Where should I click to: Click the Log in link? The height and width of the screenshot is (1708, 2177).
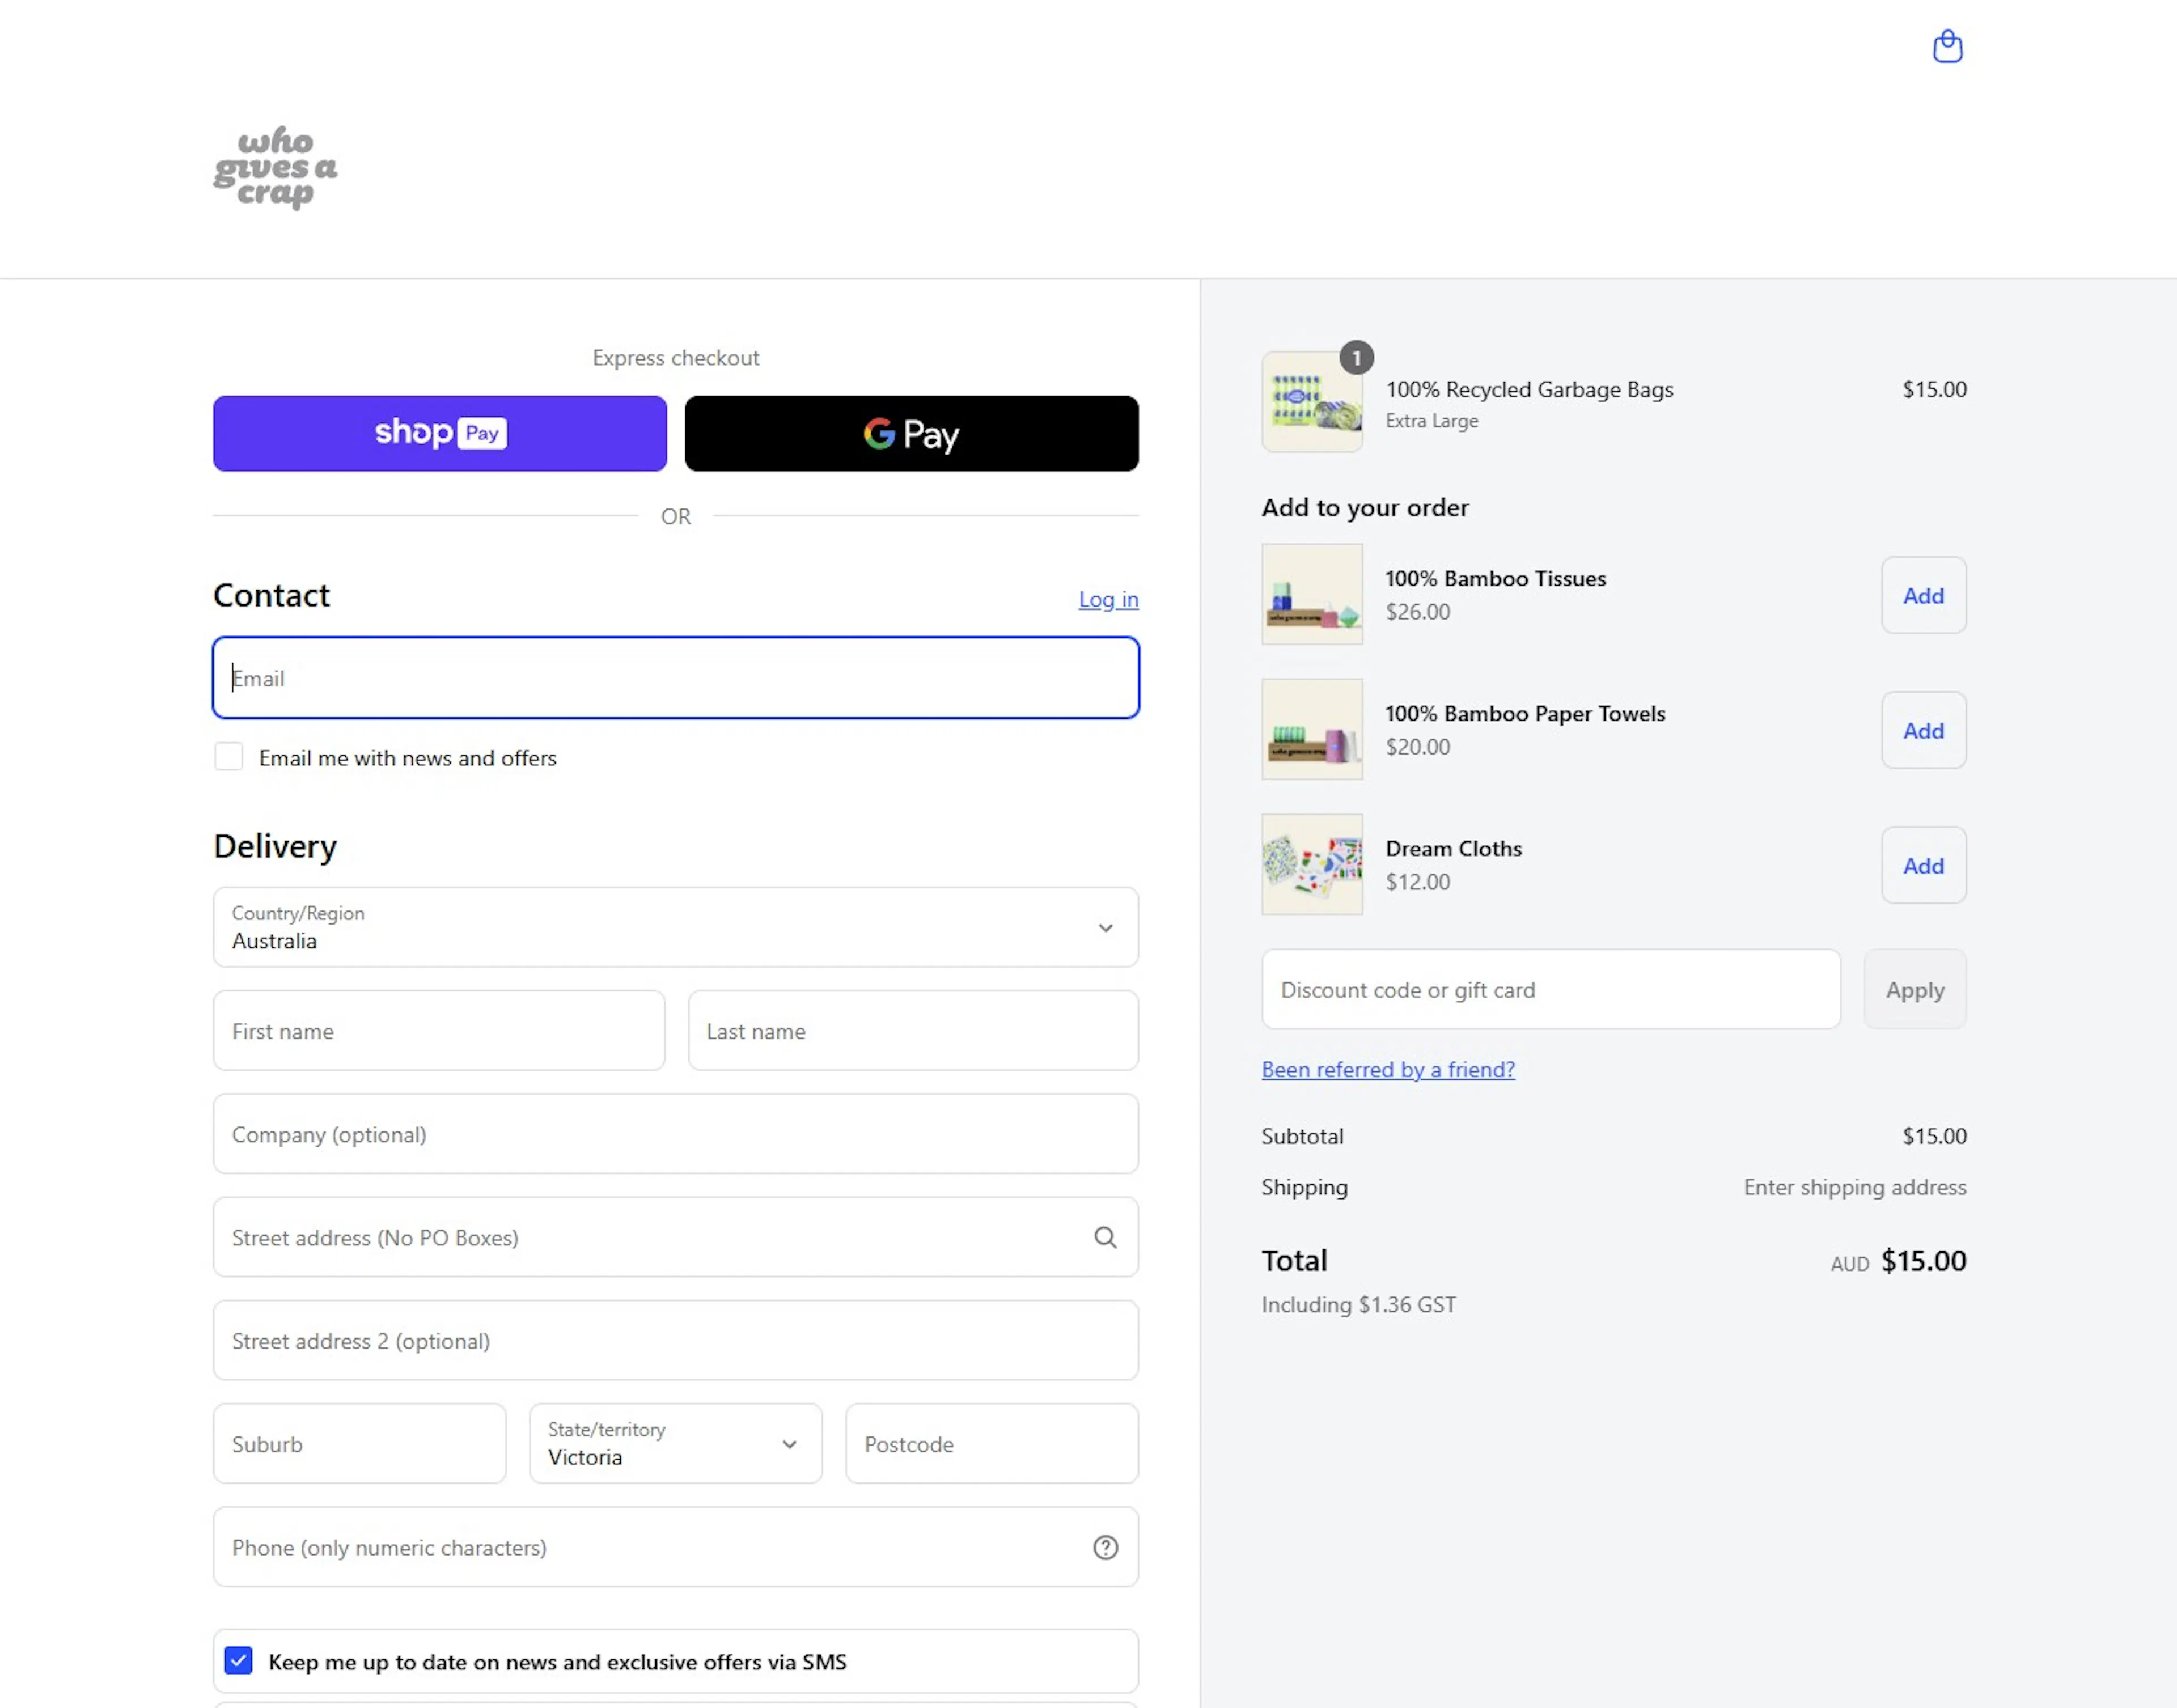1108,599
